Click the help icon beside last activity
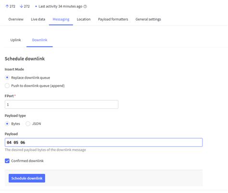This screenshot has width=228, height=193. (x=85, y=6)
